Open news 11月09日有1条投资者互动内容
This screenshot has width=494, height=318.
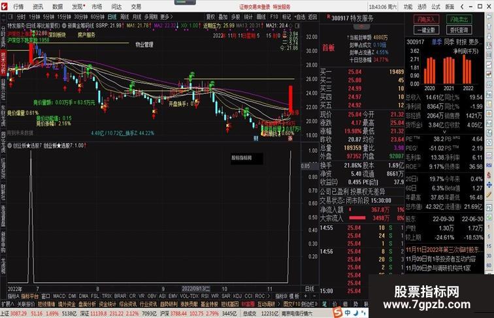click(440, 259)
